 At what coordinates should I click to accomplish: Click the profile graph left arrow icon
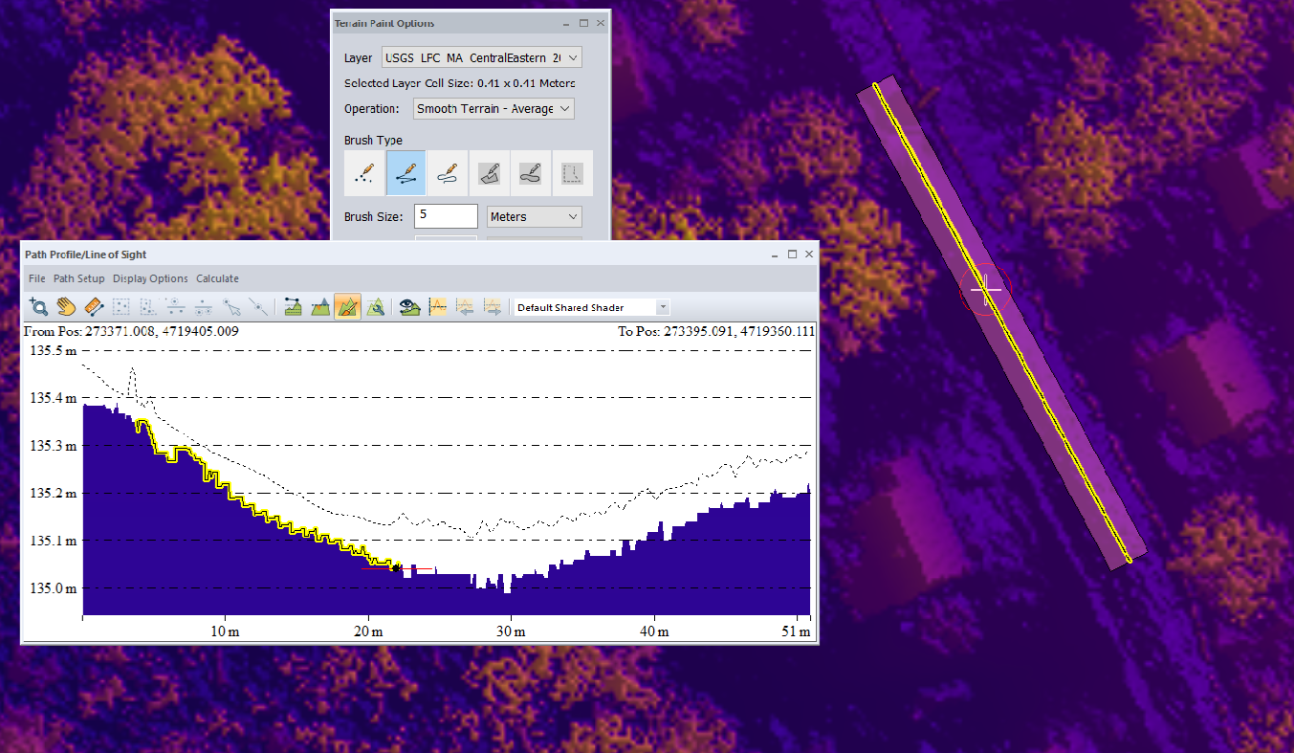click(x=465, y=307)
